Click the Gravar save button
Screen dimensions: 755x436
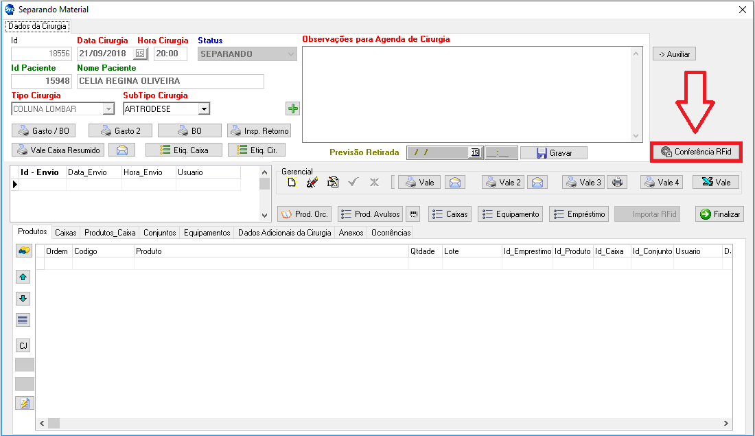click(x=553, y=152)
